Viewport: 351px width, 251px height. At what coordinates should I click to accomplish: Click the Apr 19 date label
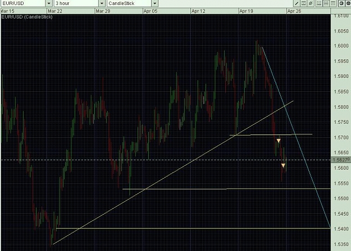click(x=246, y=11)
